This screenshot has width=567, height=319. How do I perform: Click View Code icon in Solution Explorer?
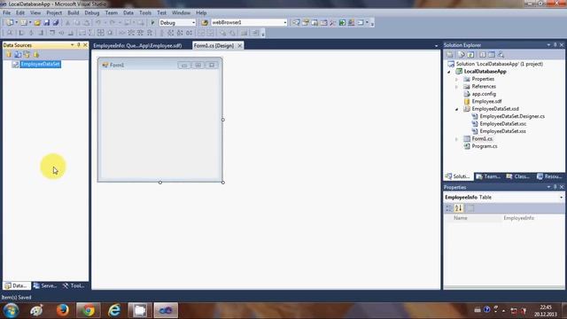coord(482,55)
